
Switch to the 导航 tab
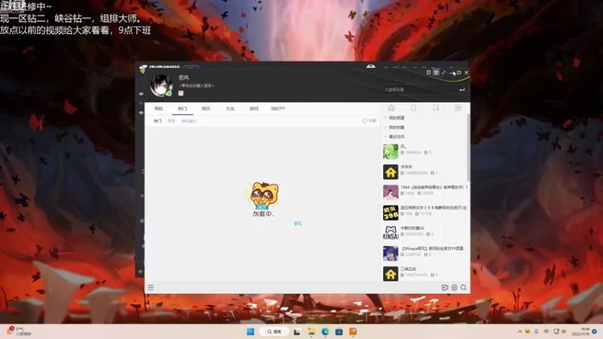point(158,108)
